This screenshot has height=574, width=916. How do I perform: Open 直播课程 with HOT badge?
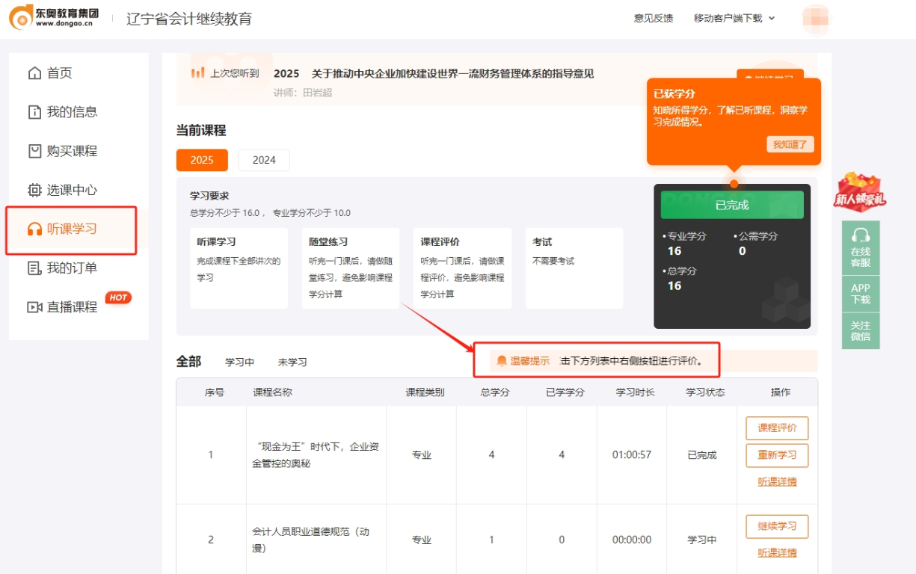click(72, 307)
